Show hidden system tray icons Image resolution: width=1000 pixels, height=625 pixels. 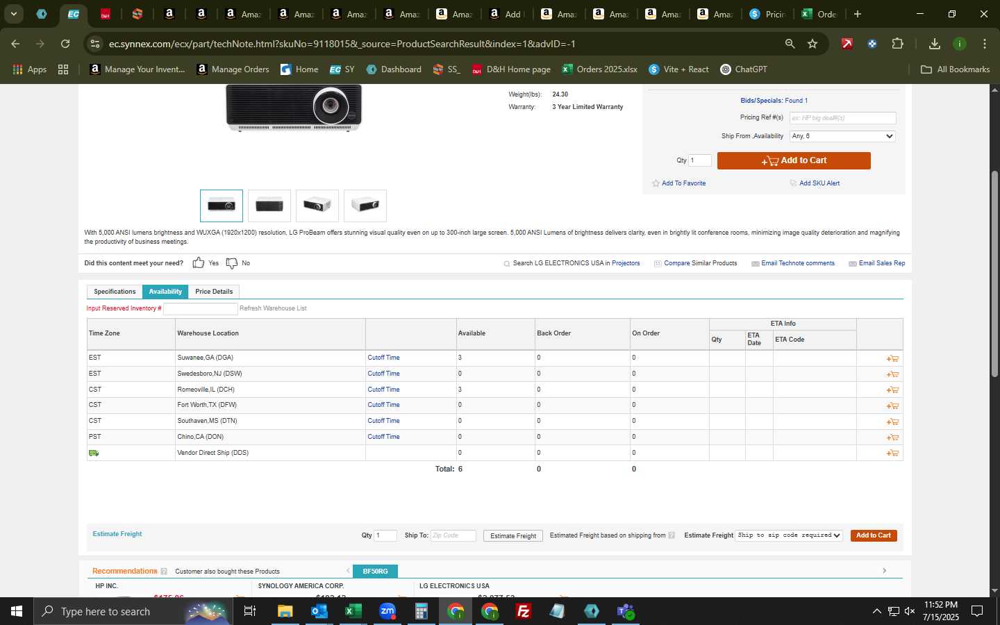click(876, 611)
